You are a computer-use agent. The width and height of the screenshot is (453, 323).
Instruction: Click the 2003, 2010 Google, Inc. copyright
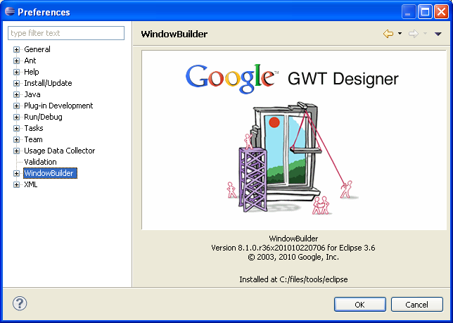coord(293,257)
